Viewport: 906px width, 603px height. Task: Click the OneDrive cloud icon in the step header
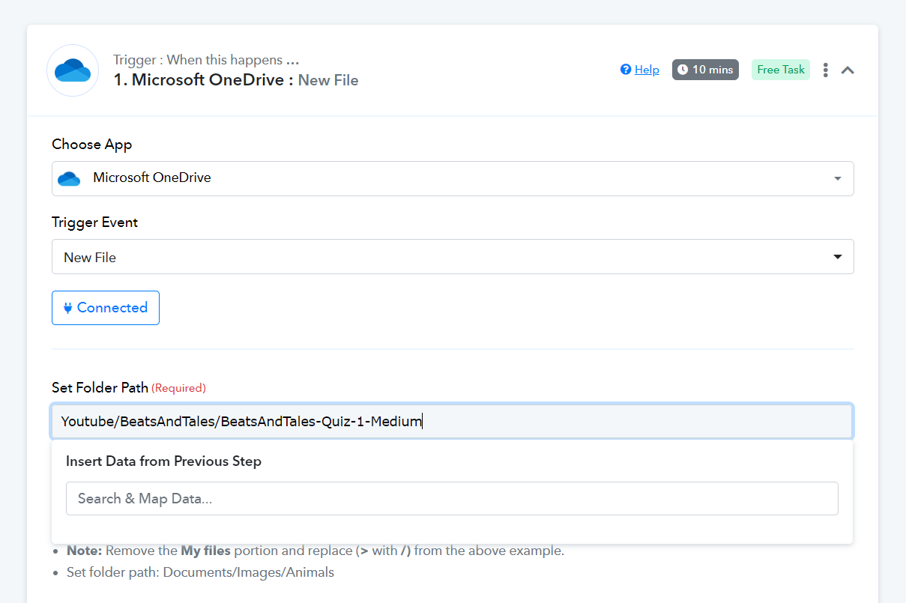pyautogui.click(x=73, y=70)
